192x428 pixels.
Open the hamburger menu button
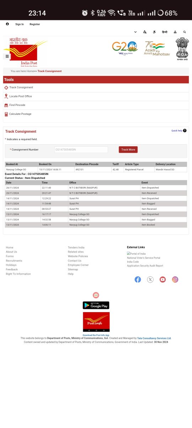coord(7,56)
